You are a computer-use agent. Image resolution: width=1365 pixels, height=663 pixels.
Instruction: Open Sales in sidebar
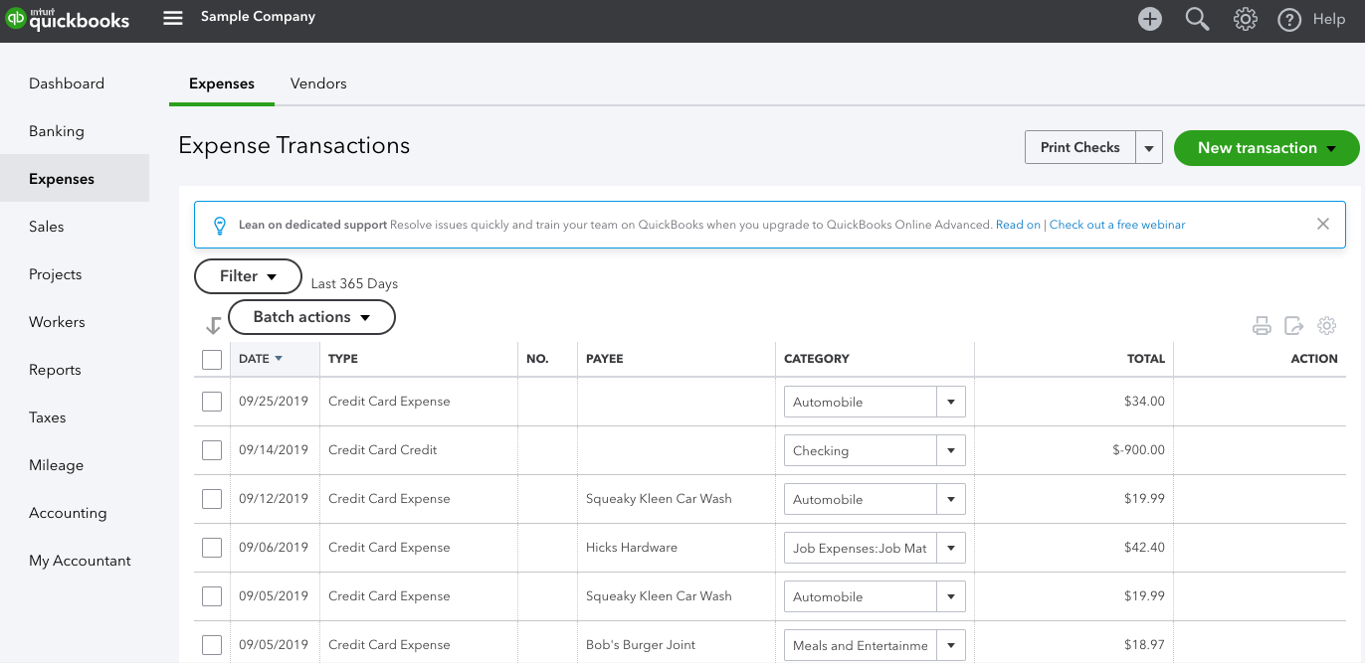pyautogui.click(x=47, y=227)
